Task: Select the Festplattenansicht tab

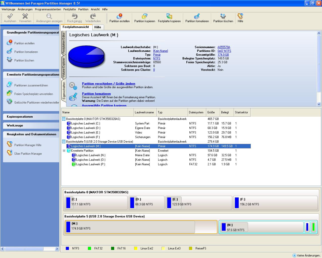Action: pos(76,27)
